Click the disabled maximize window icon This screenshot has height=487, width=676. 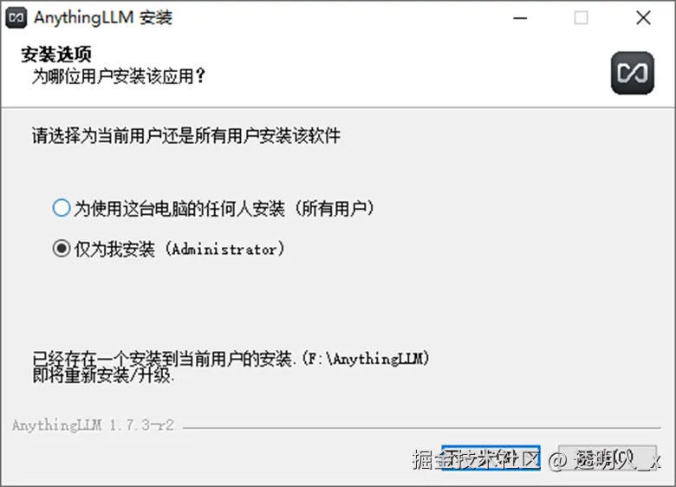pyautogui.click(x=581, y=17)
